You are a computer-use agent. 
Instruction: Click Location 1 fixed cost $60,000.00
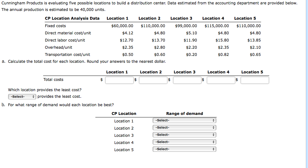pos(122,26)
